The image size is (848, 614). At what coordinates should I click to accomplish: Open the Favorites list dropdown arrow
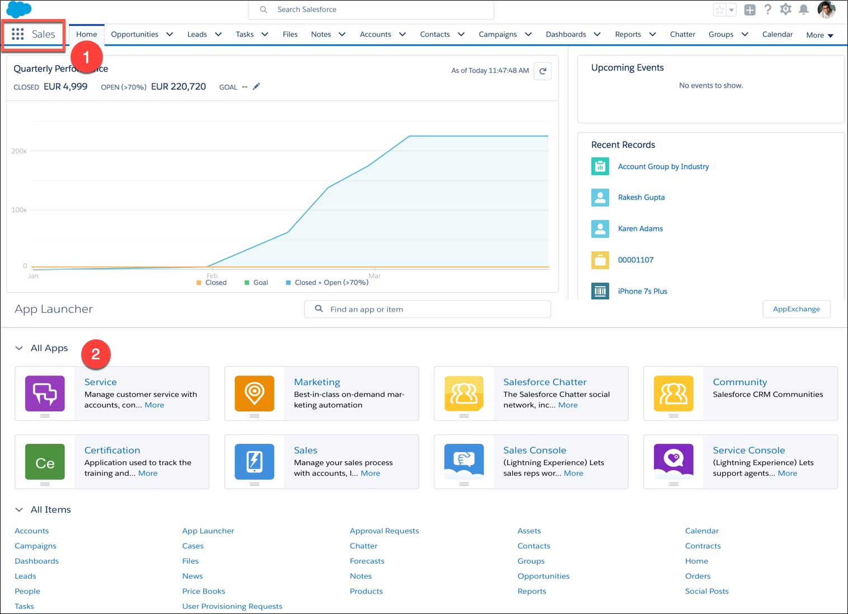pyautogui.click(x=732, y=10)
